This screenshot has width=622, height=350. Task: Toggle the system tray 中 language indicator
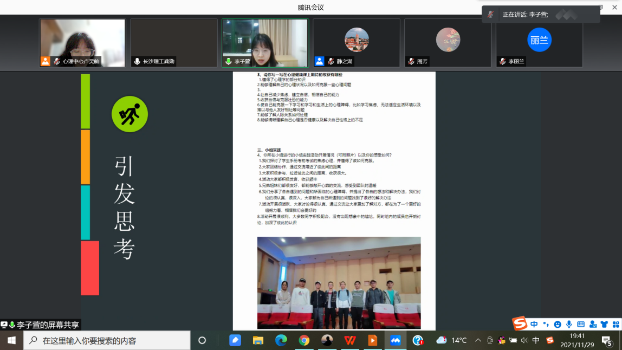[536, 340]
